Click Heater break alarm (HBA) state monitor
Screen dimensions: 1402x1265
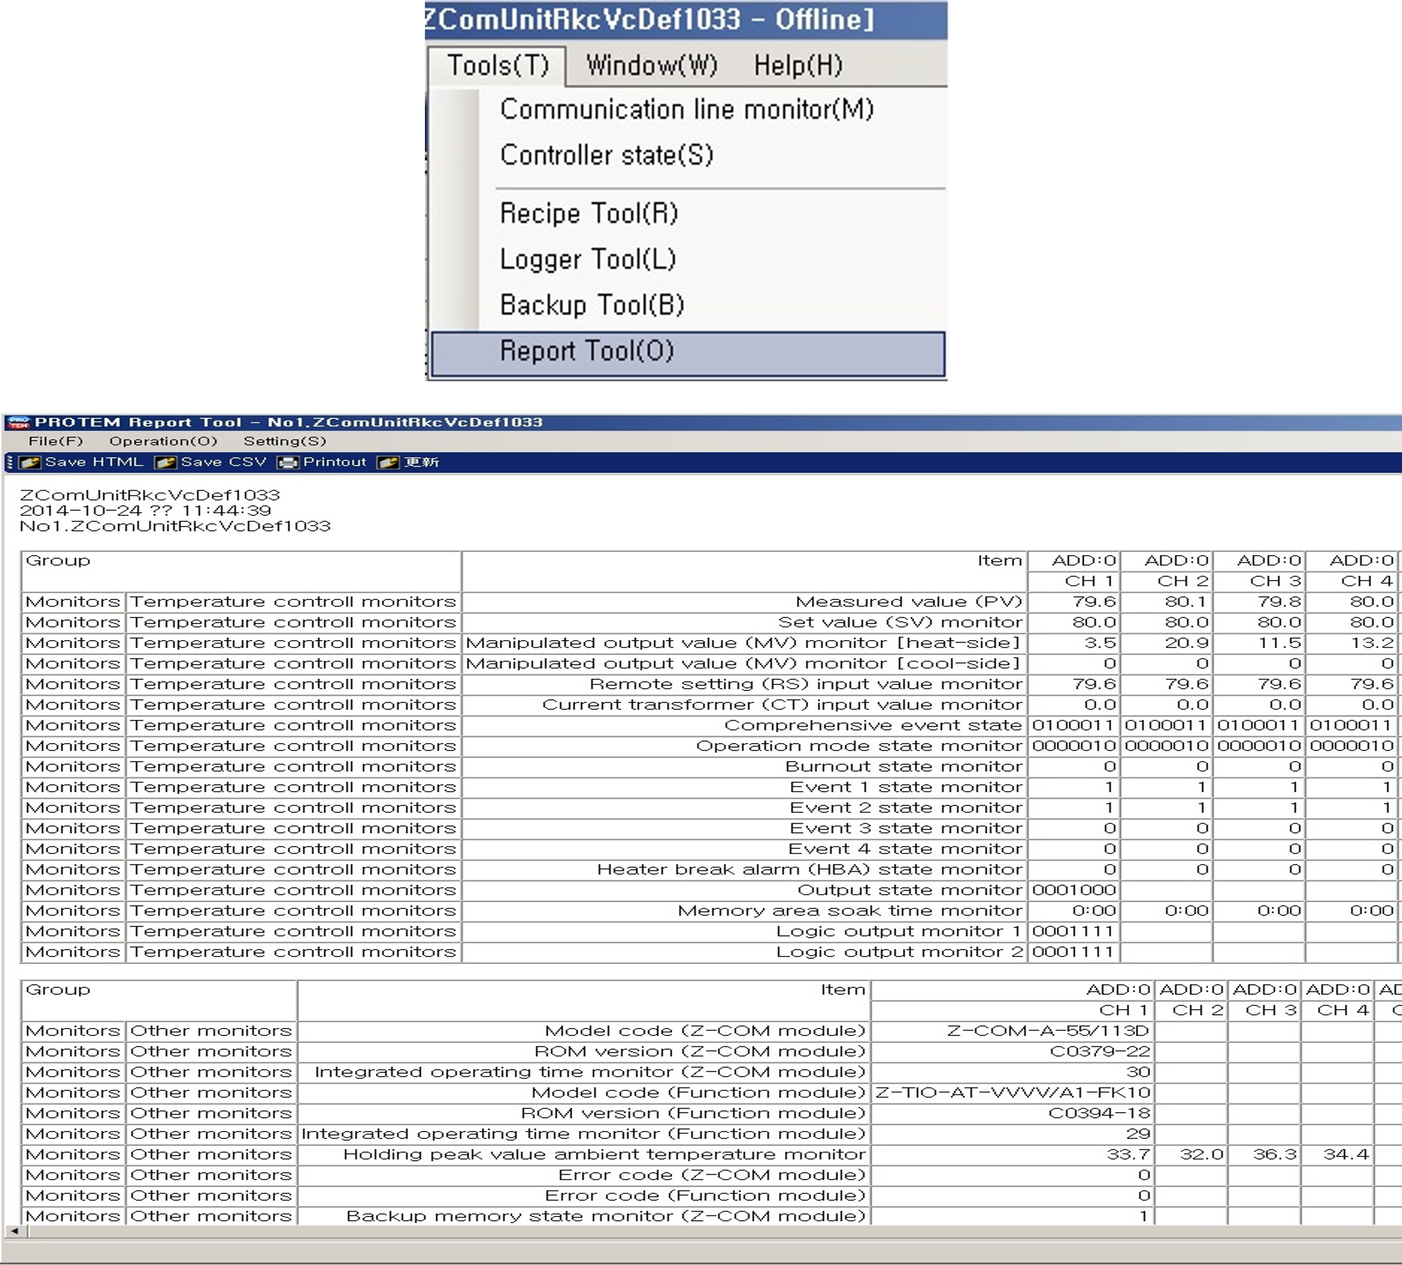(744, 870)
